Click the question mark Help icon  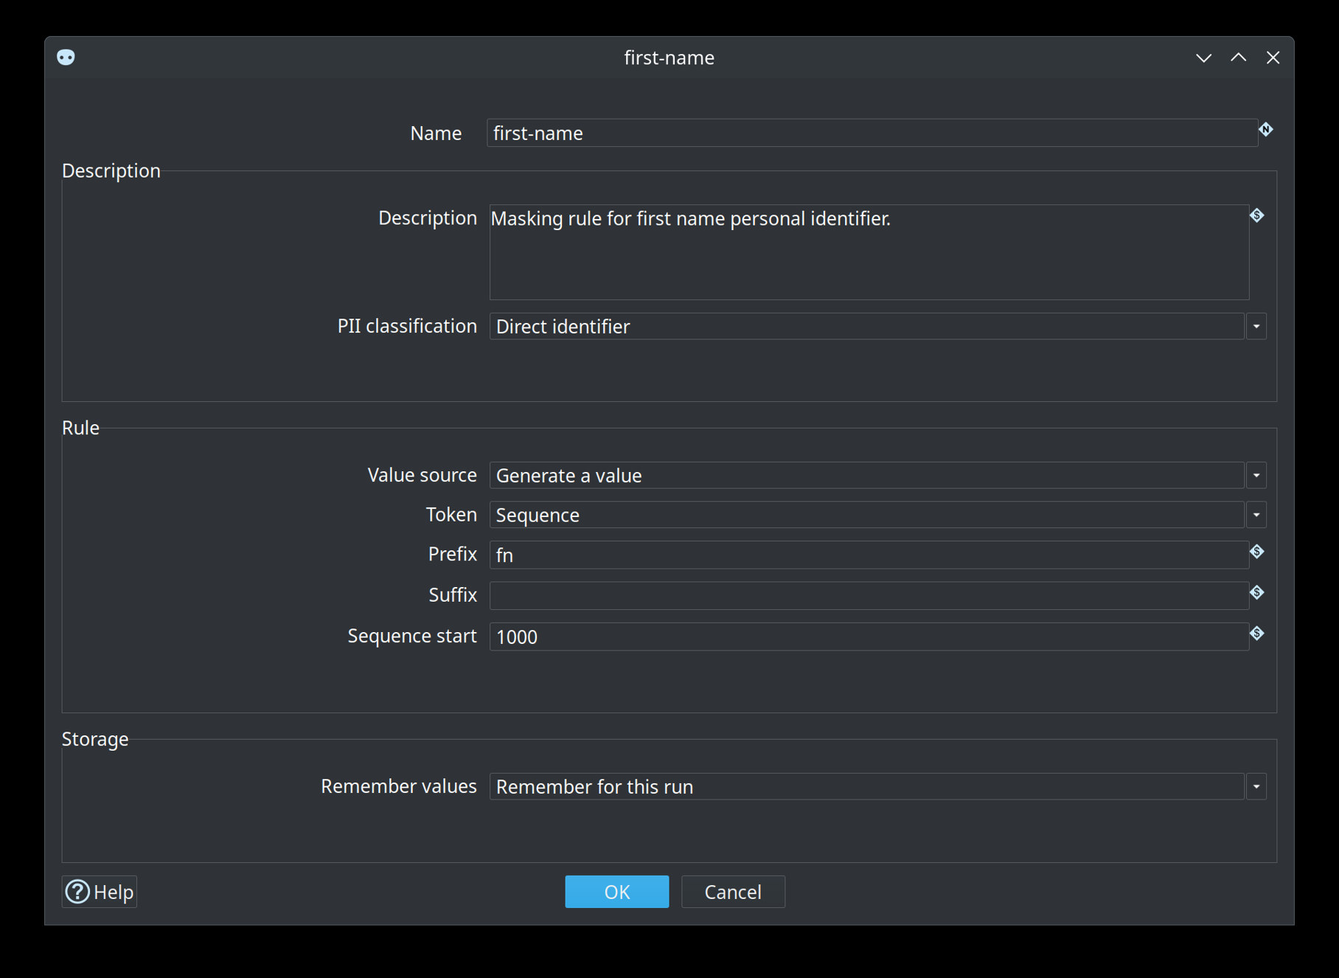pos(77,892)
